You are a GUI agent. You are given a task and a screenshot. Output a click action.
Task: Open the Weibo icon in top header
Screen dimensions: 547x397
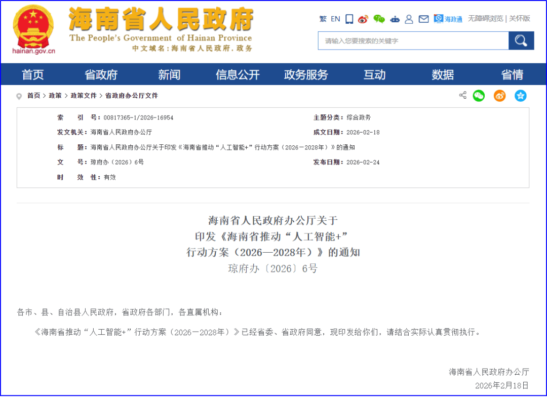pyautogui.click(x=363, y=19)
